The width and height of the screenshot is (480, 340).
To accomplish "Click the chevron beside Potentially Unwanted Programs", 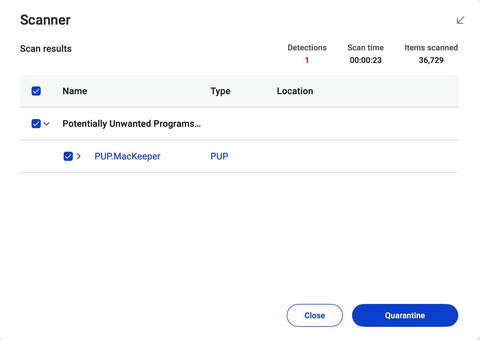I will [47, 124].
